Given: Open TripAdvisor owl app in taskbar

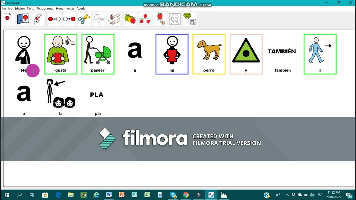Looking at the screenshot, I should pos(83,195).
